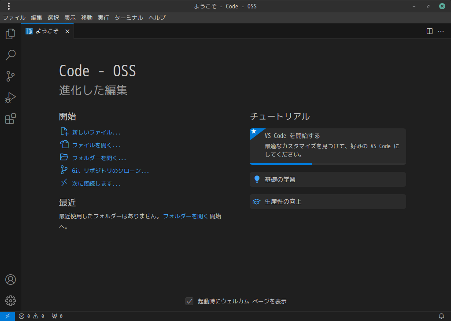Click the star badge on VS Code を開始する
The width and height of the screenshot is (451, 321).
[x=254, y=131]
